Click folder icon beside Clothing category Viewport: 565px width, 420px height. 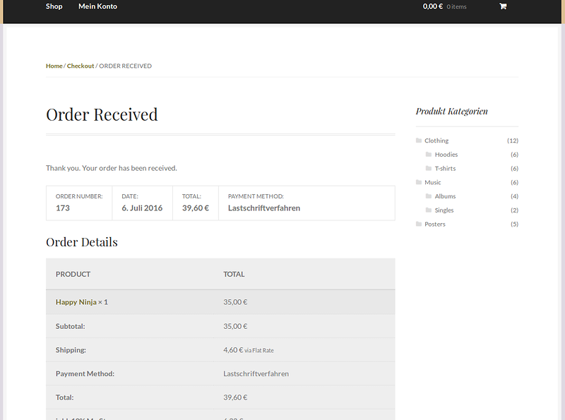coord(419,140)
